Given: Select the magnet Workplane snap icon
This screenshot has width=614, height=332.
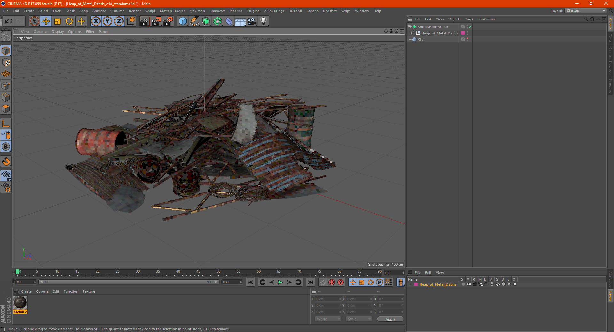Looking at the screenshot, I should coord(6,162).
